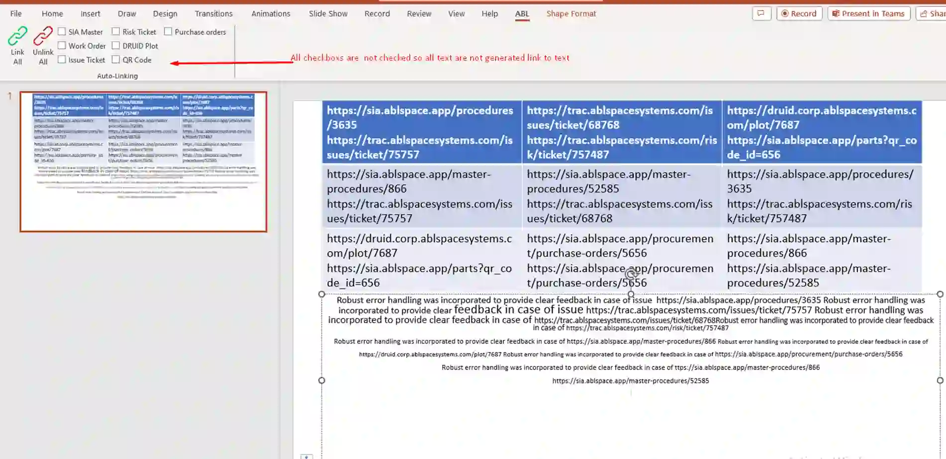The width and height of the screenshot is (946, 459).
Task: Switch to the View tab
Action: click(457, 13)
